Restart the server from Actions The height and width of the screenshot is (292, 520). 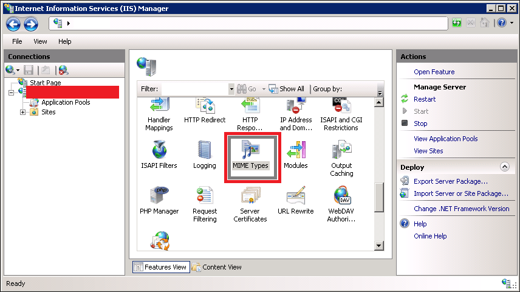tap(425, 99)
